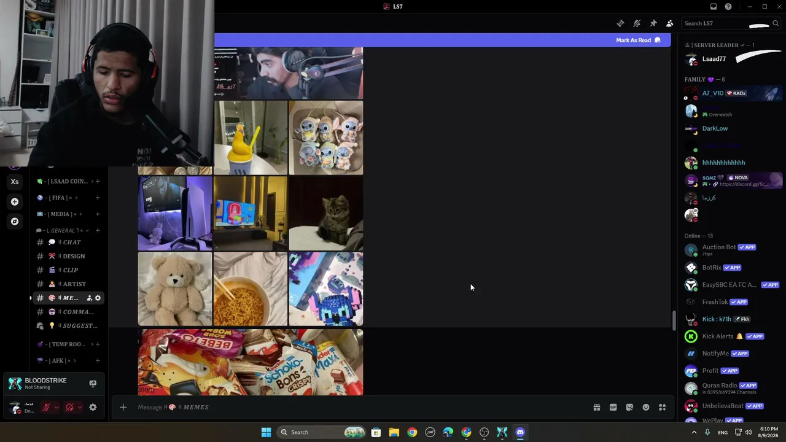This screenshot has width=786, height=442.
Task: Open the emoji picker
Action: pyautogui.click(x=646, y=407)
